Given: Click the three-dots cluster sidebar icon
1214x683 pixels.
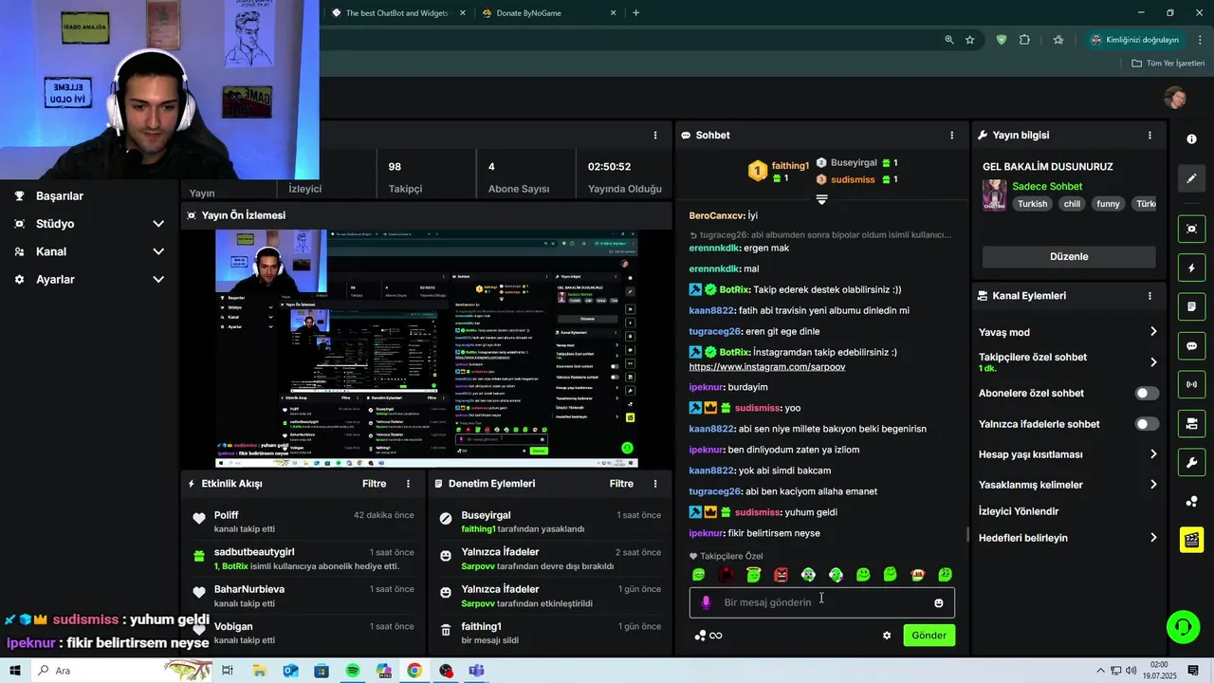Looking at the screenshot, I should (x=1191, y=501).
